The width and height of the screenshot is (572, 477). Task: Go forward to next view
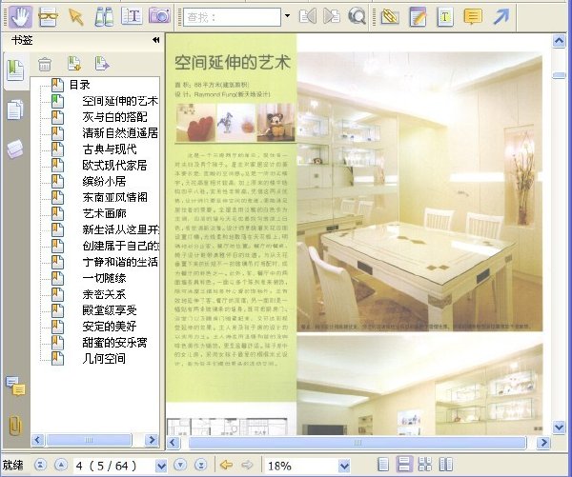[x=247, y=465]
